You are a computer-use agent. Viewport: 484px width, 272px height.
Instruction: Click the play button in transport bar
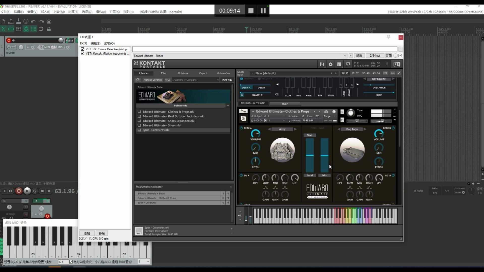tap(27, 191)
